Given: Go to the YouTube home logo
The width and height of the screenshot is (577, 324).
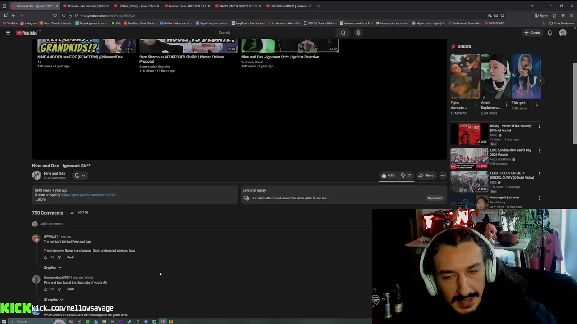Looking at the screenshot, I should pyautogui.click(x=27, y=32).
